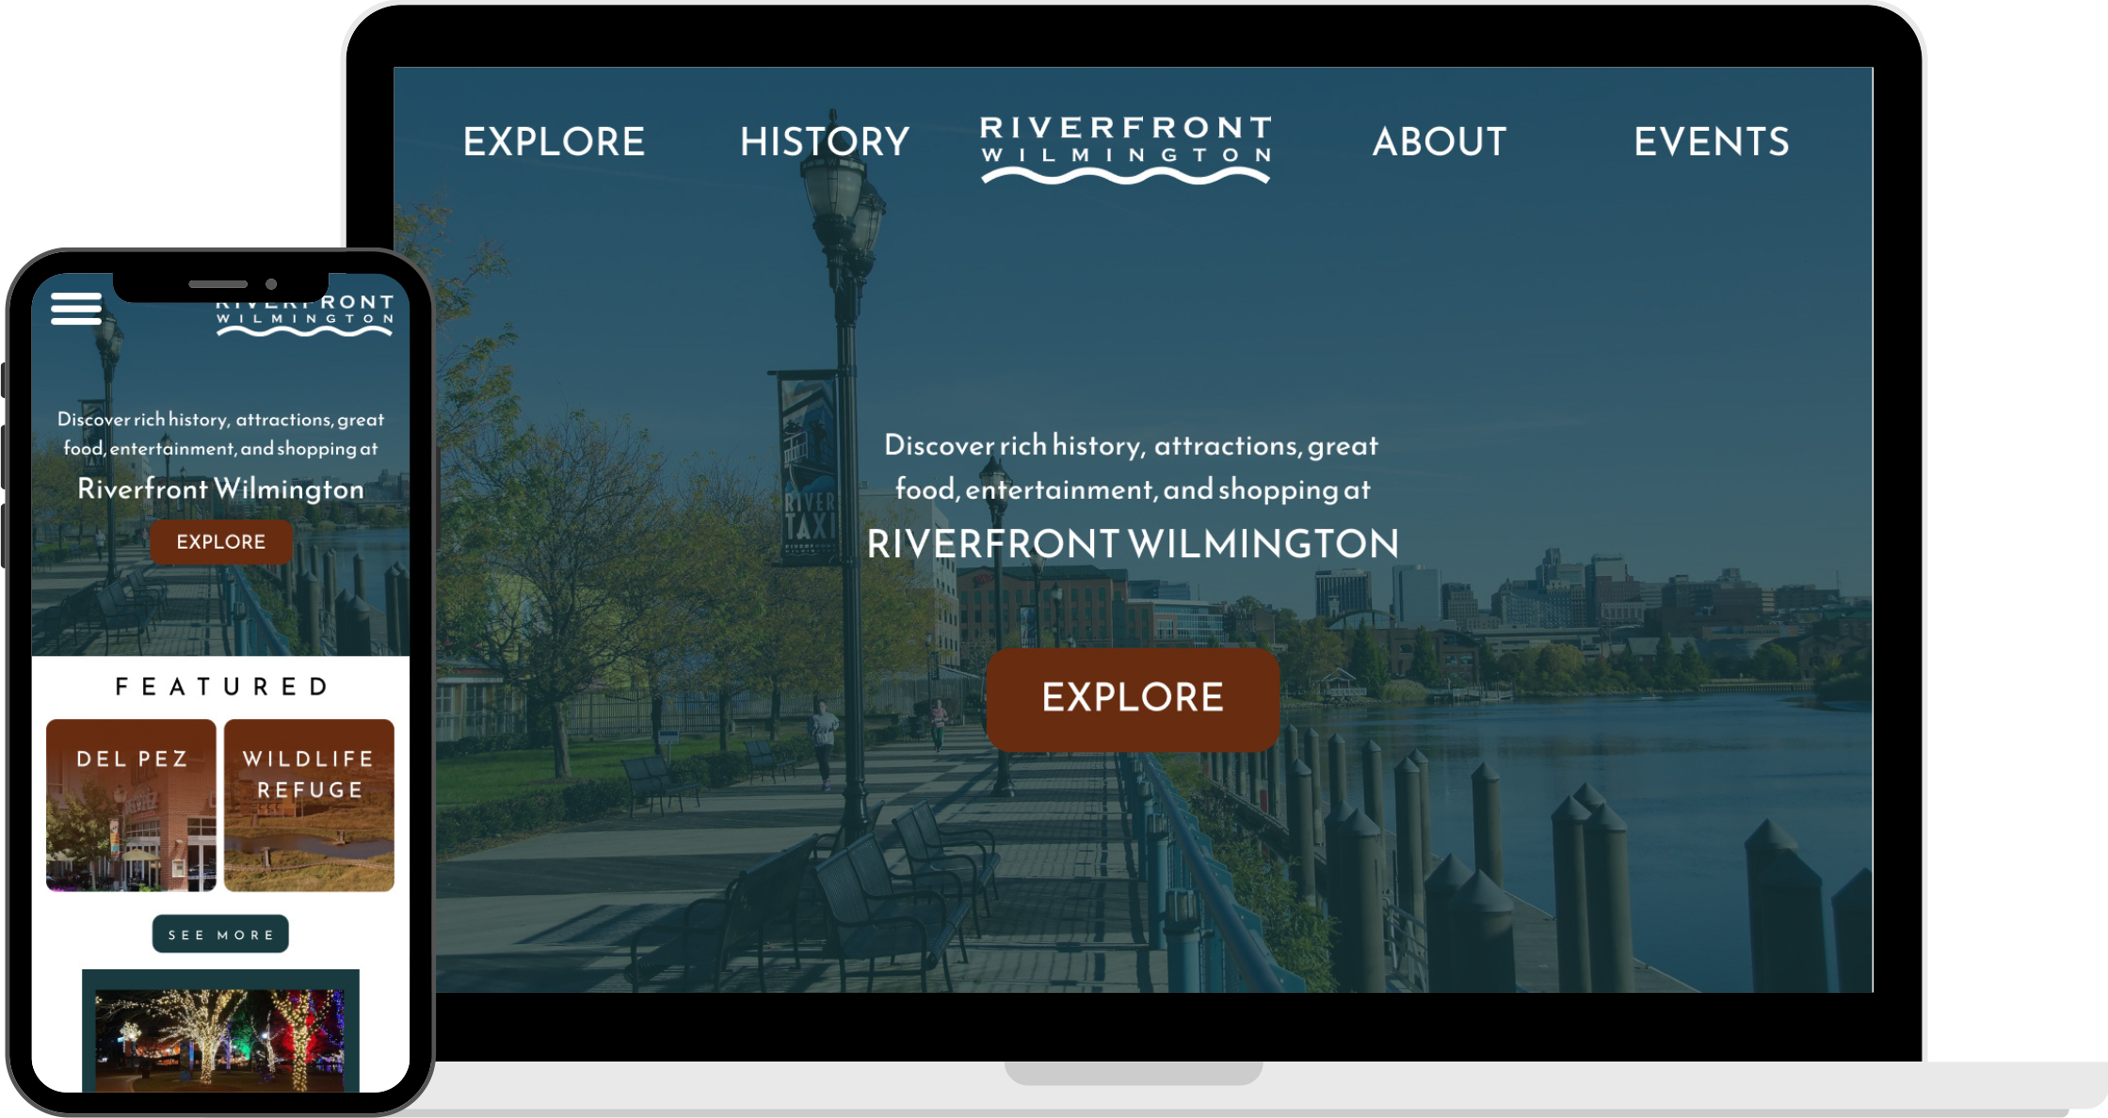Go to HISTORY in the top navigation
The width and height of the screenshot is (2108, 1118).
click(x=825, y=142)
